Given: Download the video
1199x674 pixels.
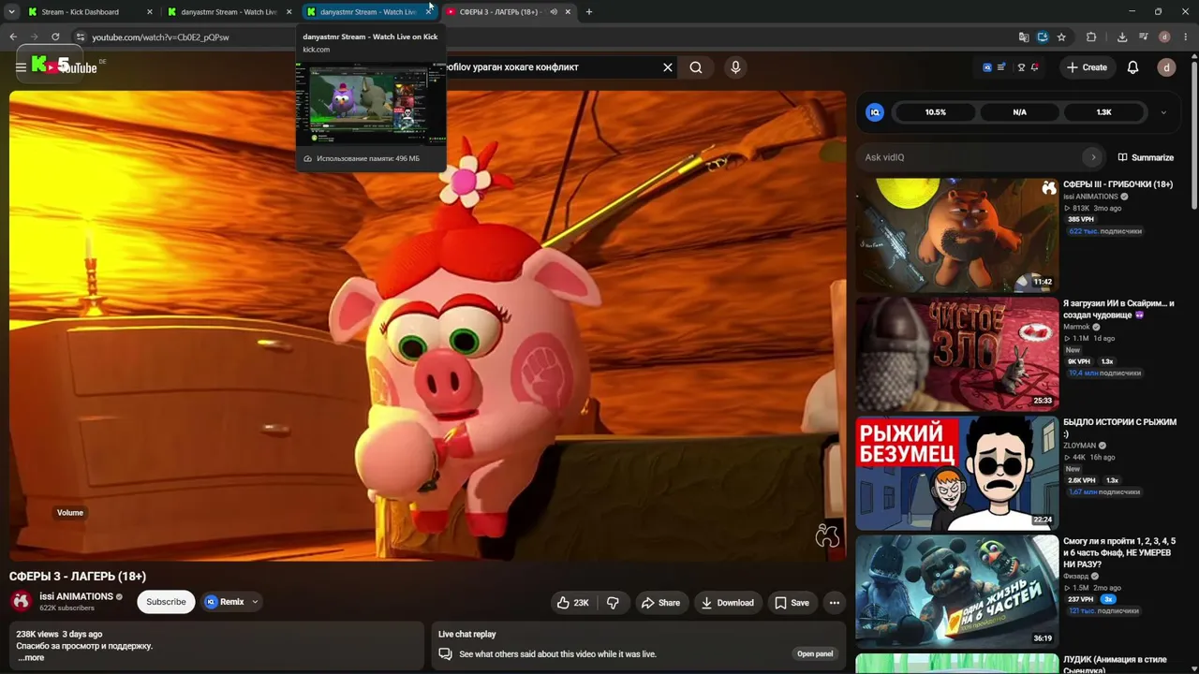Looking at the screenshot, I should coord(728,603).
